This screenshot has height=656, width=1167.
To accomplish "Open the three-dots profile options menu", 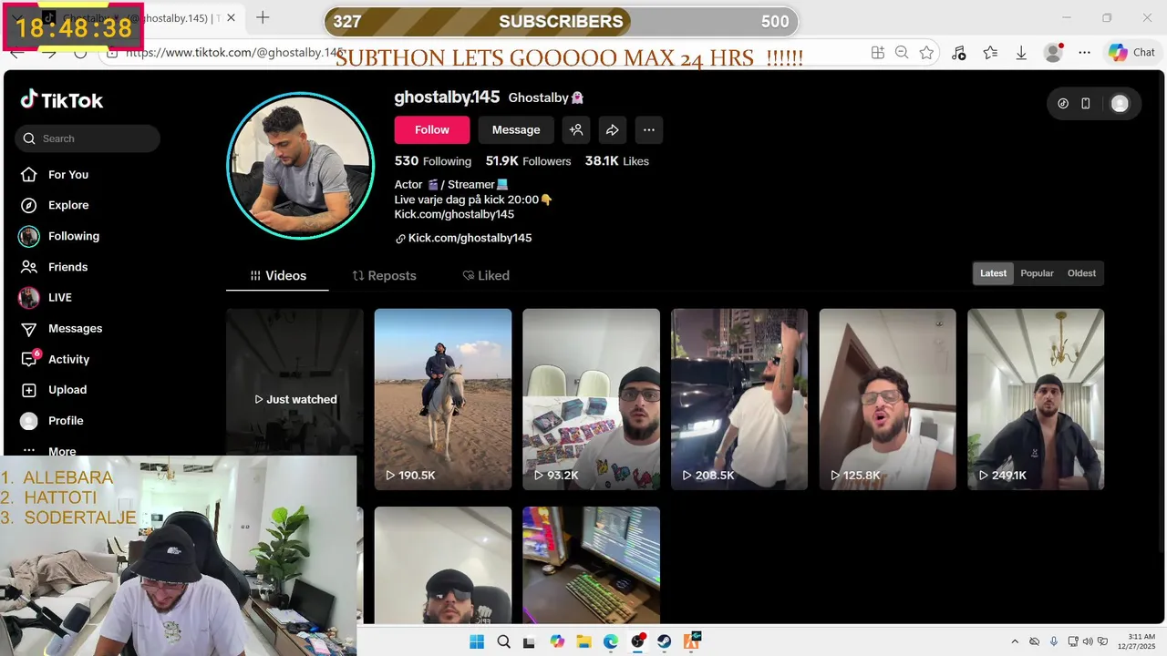I will (649, 130).
